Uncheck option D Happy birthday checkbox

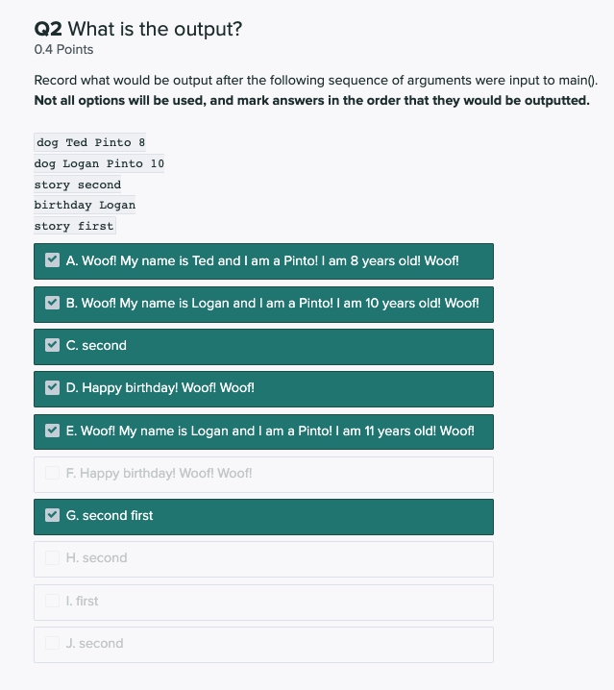pyautogui.click(x=53, y=388)
